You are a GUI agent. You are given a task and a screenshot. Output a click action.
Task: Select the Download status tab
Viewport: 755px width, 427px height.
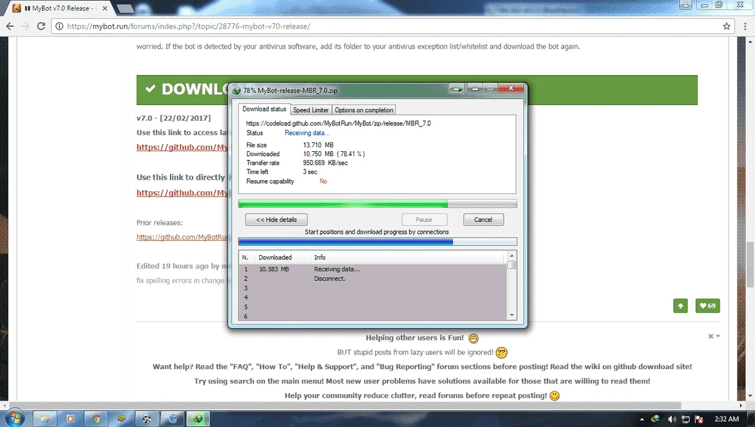(264, 110)
